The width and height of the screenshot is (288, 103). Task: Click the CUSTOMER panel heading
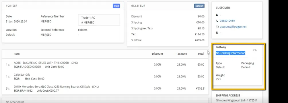click(223, 8)
